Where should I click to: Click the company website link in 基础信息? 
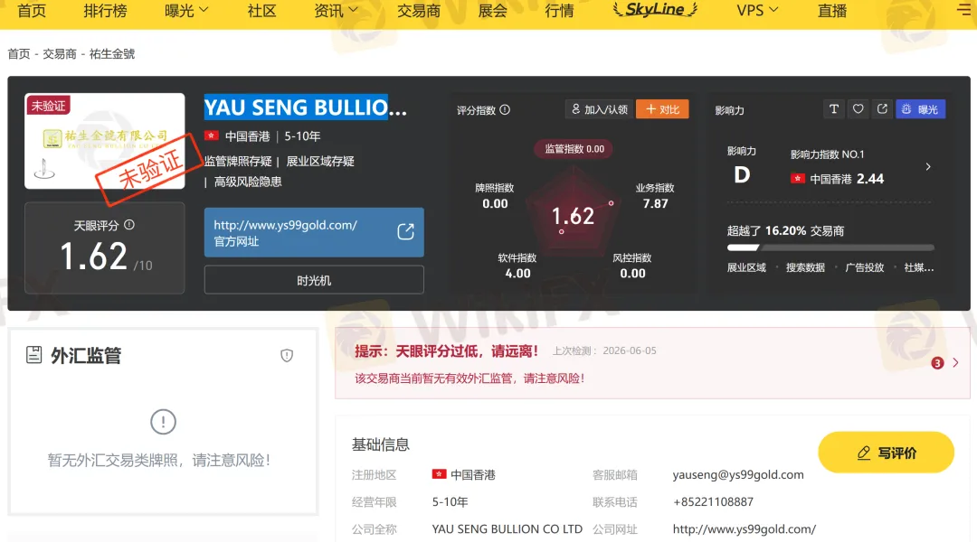[x=744, y=529]
